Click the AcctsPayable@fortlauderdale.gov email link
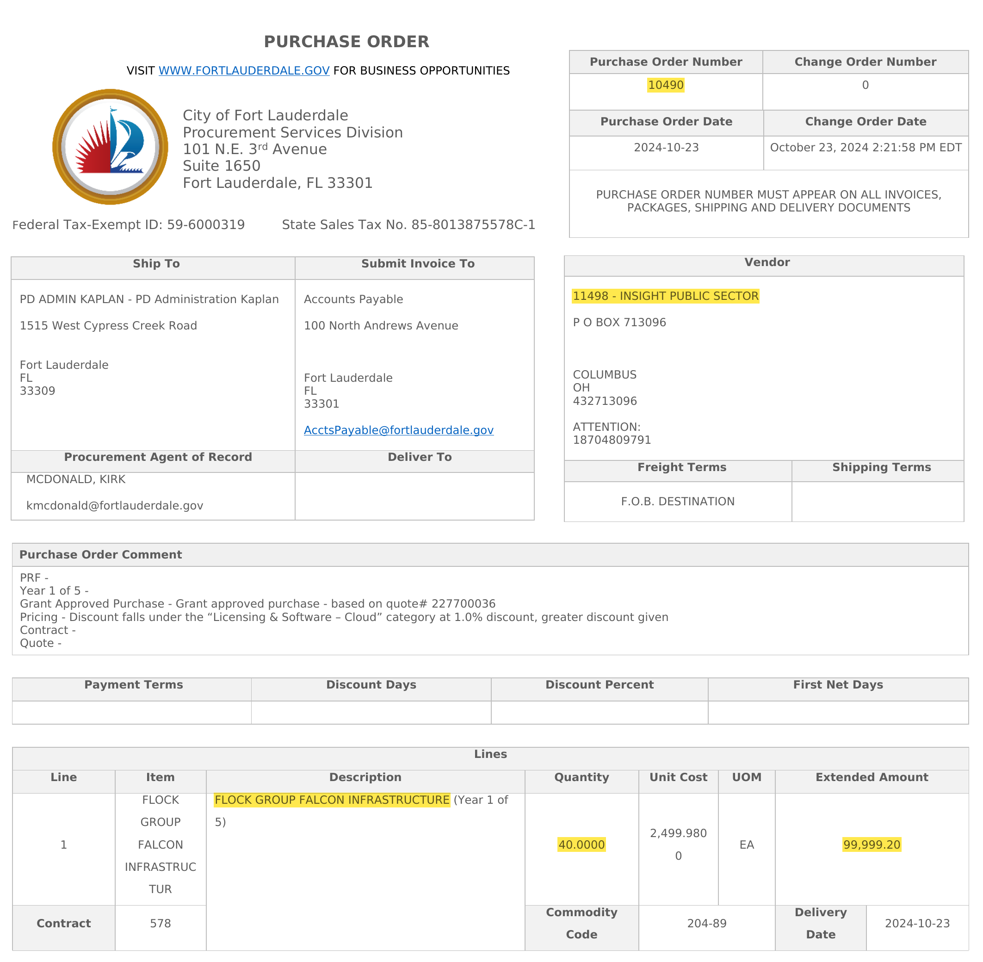Screen dimensions: 983x962 tap(399, 430)
